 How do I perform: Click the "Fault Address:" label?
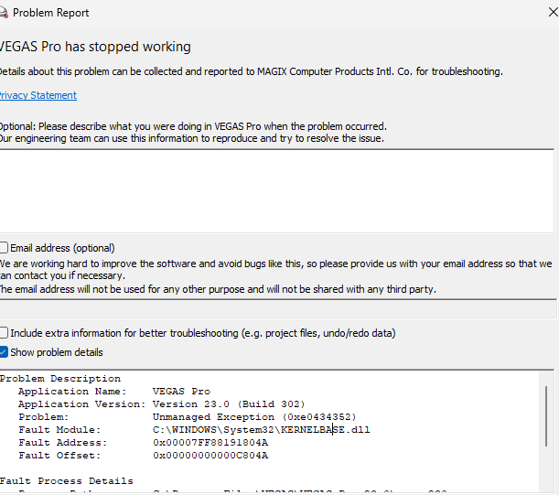pyautogui.click(x=63, y=443)
